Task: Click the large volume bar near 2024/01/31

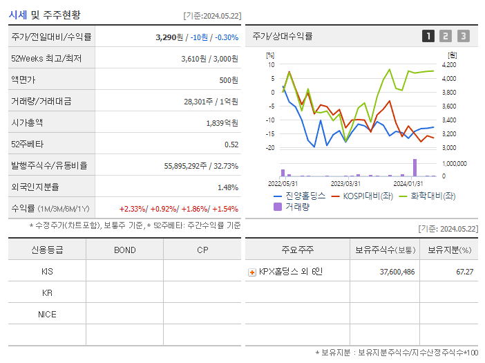Action: click(x=415, y=167)
